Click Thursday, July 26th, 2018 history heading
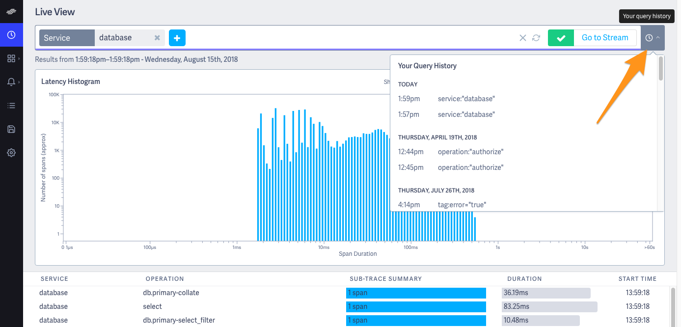Screen dimensions: 681x327 point(436,191)
